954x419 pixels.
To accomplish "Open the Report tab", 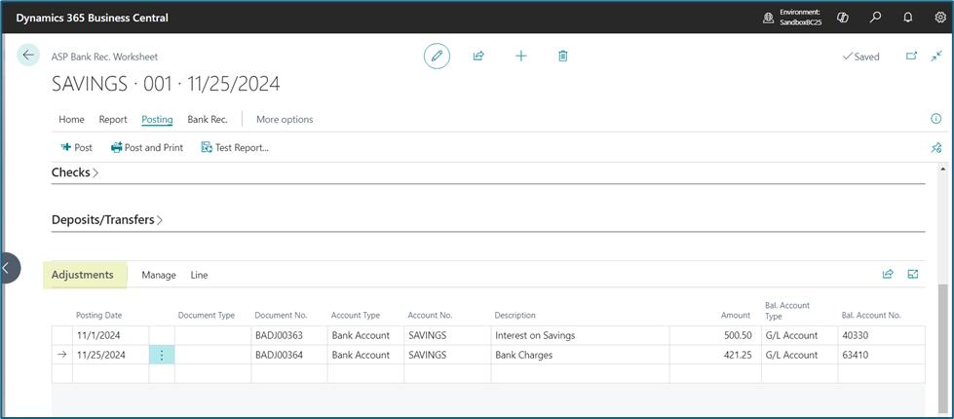I will (x=113, y=120).
